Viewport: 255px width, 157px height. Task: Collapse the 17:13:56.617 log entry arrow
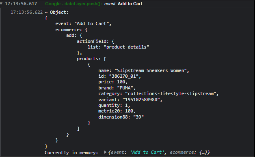(x=1, y=4)
